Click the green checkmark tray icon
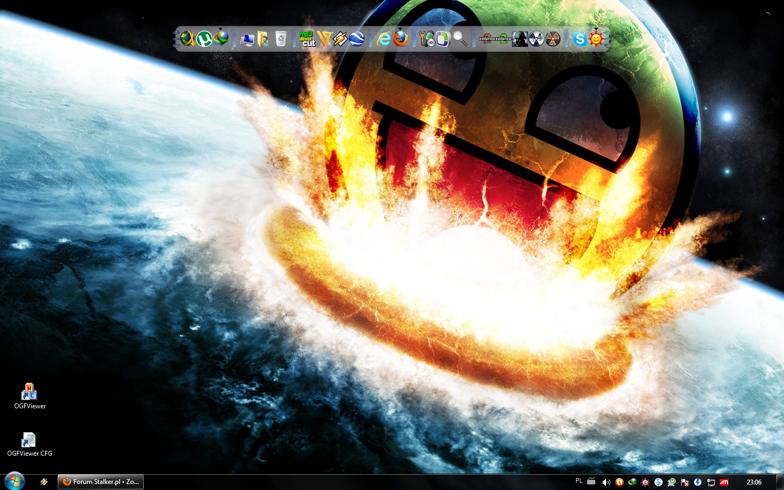 coord(672,482)
